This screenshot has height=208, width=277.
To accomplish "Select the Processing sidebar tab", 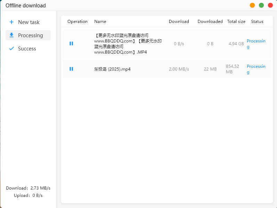I will click(28, 35).
